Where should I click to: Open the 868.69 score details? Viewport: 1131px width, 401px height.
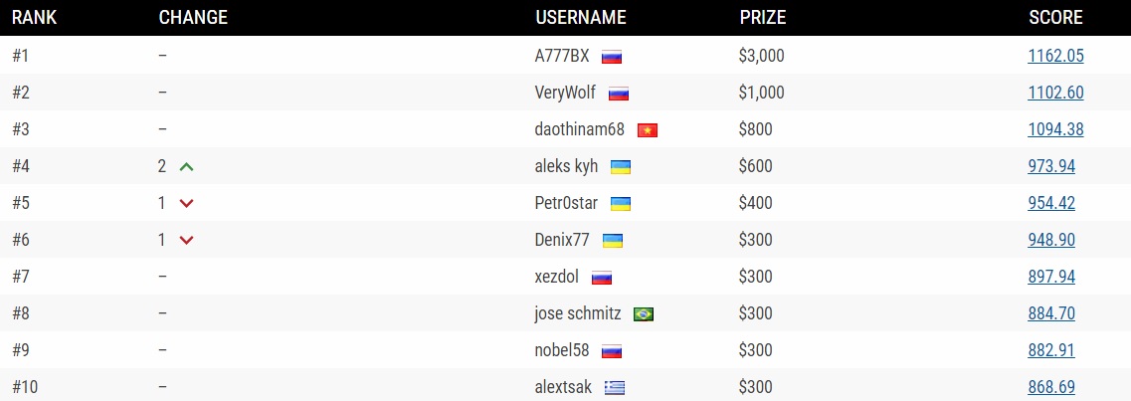tap(1051, 387)
